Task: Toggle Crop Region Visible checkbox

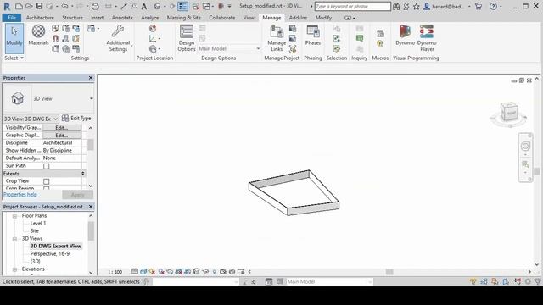Action: pyautogui.click(x=47, y=188)
